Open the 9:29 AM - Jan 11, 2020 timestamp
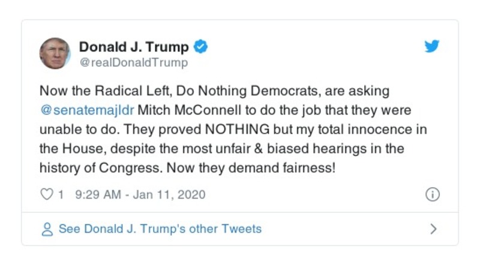This screenshot has height=267, width=480. point(140,194)
